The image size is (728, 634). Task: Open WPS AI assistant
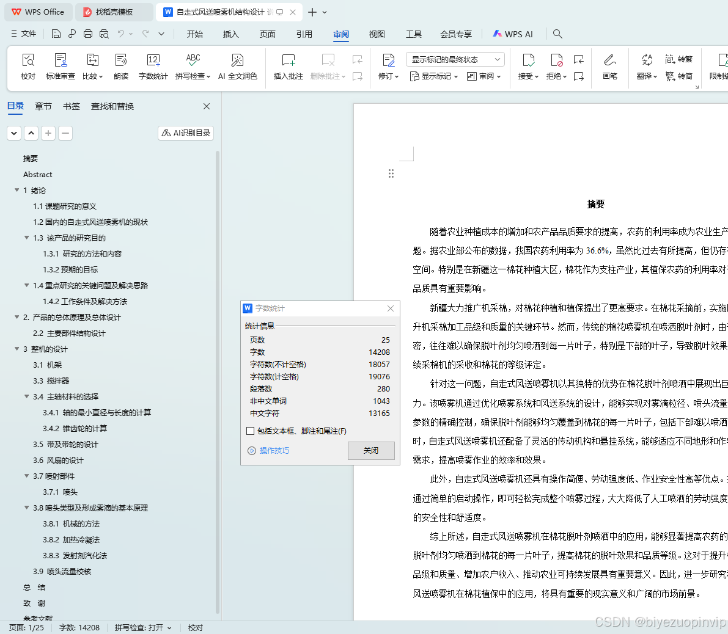[513, 34]
